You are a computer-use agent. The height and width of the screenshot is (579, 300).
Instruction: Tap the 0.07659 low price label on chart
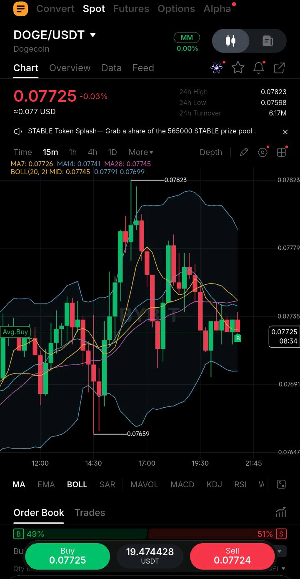tap(138, 434)
